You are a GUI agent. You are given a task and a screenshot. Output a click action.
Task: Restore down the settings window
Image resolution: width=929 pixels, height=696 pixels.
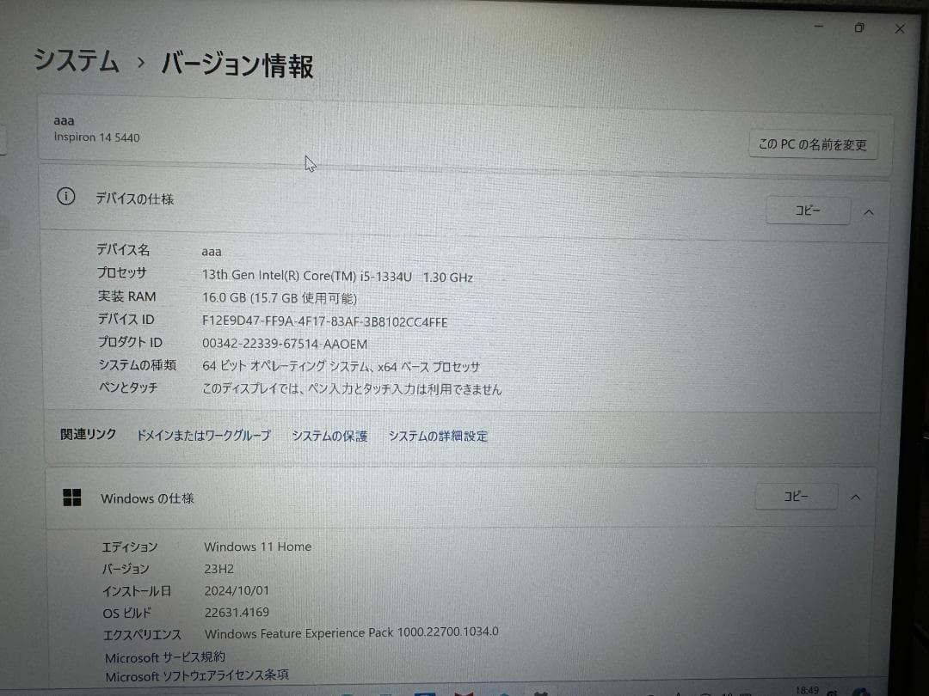(859, 27)
